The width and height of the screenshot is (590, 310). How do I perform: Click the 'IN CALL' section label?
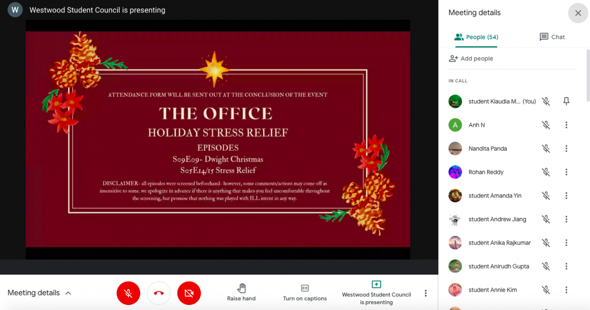pos(458,81)
